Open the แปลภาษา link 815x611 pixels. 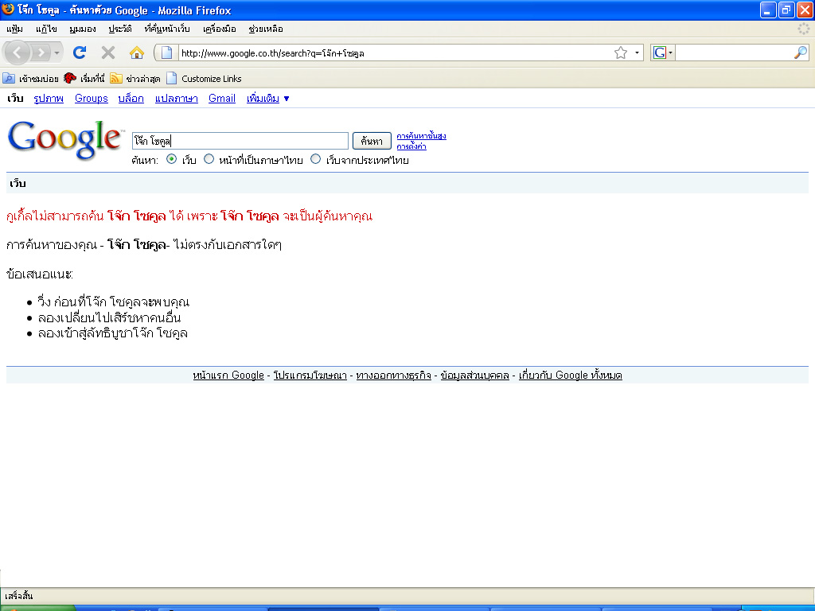(176, 98)
